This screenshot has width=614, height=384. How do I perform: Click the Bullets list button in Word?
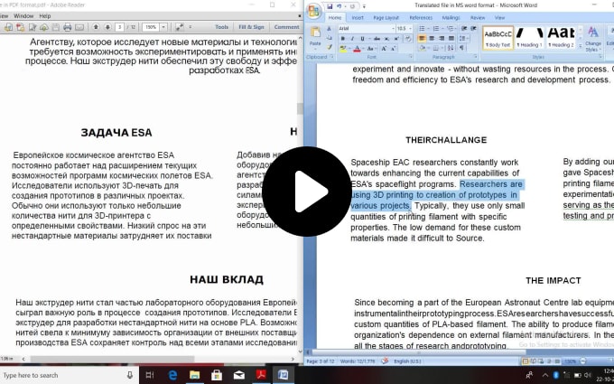point(422,29)
